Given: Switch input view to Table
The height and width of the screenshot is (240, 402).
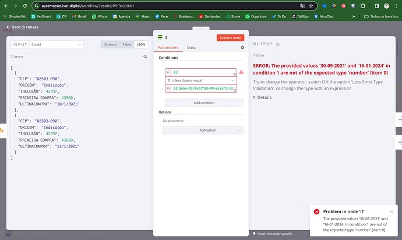Looking at the screenshot, I should click(126, 44).
